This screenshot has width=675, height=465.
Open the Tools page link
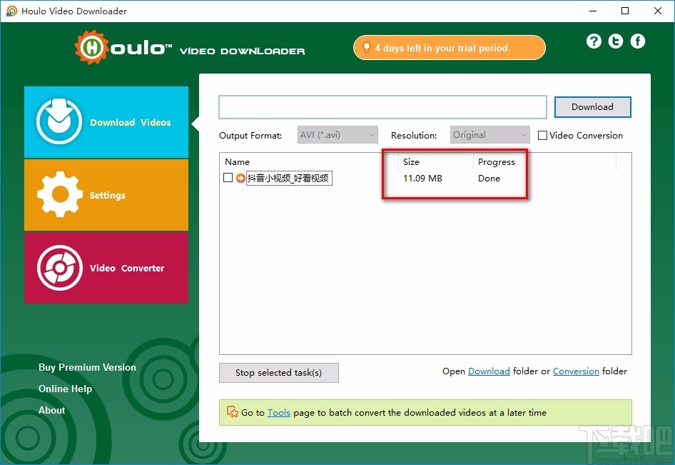click(279, 412)
